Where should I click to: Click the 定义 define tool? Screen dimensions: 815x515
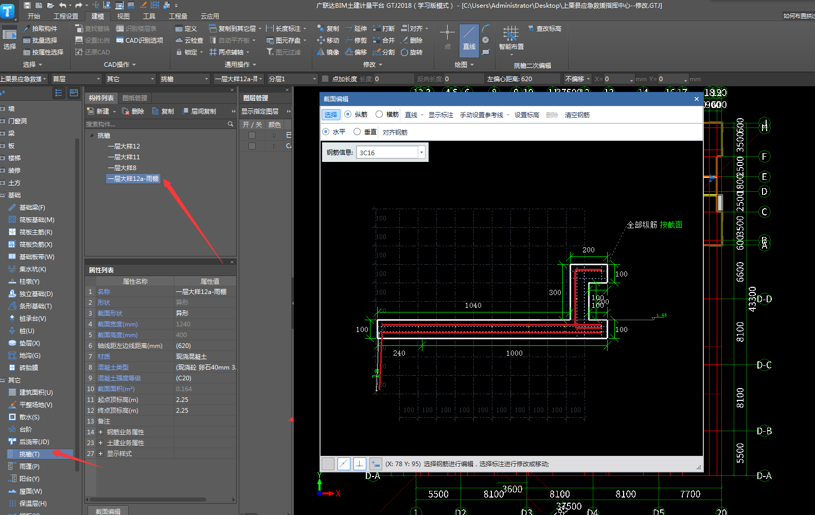(x=186, y=29)
